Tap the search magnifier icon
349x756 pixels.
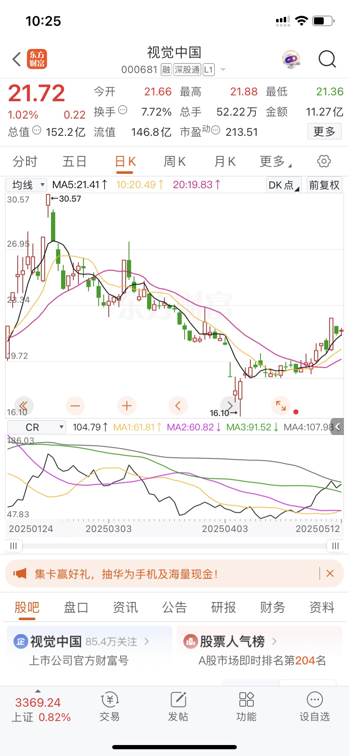click(327, 59)
